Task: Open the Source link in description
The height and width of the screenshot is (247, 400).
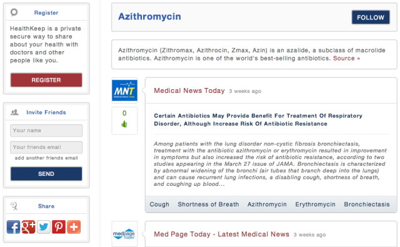Action: pyautogui.click(x=346, y=58)
